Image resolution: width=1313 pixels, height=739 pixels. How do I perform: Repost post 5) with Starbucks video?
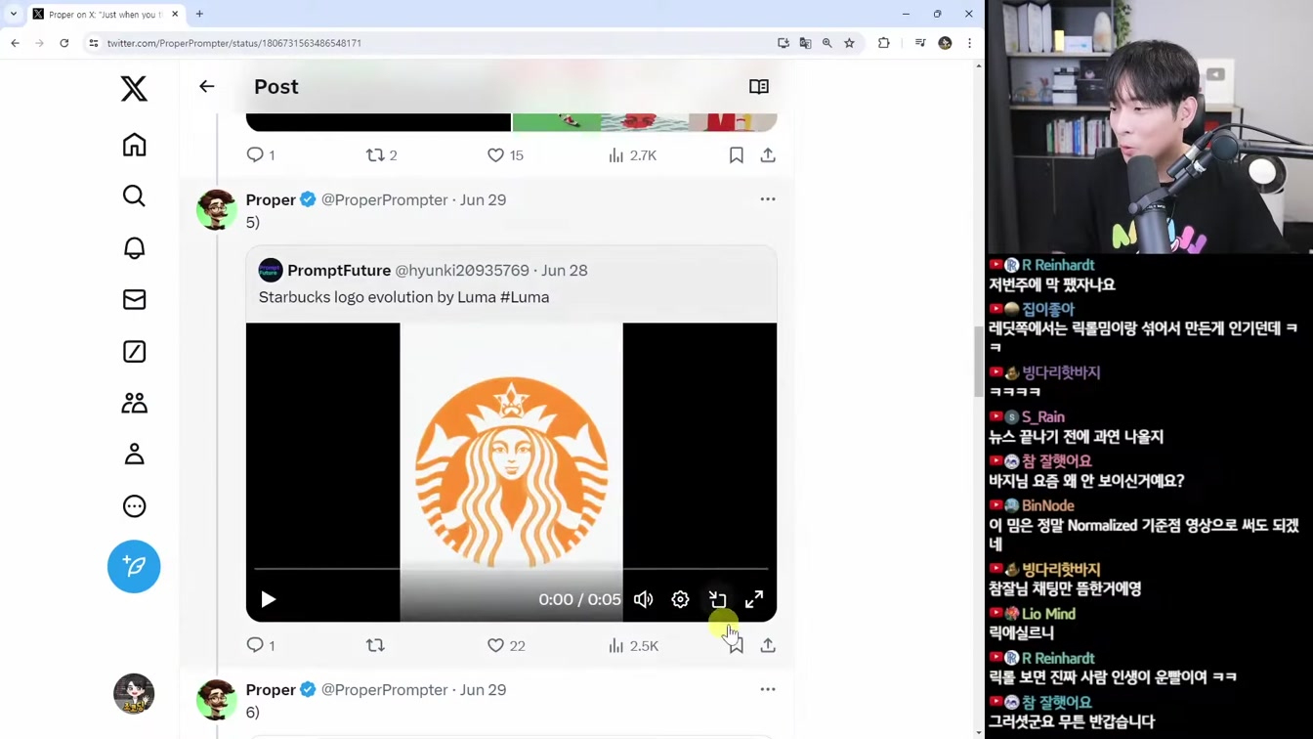[375, 645]
